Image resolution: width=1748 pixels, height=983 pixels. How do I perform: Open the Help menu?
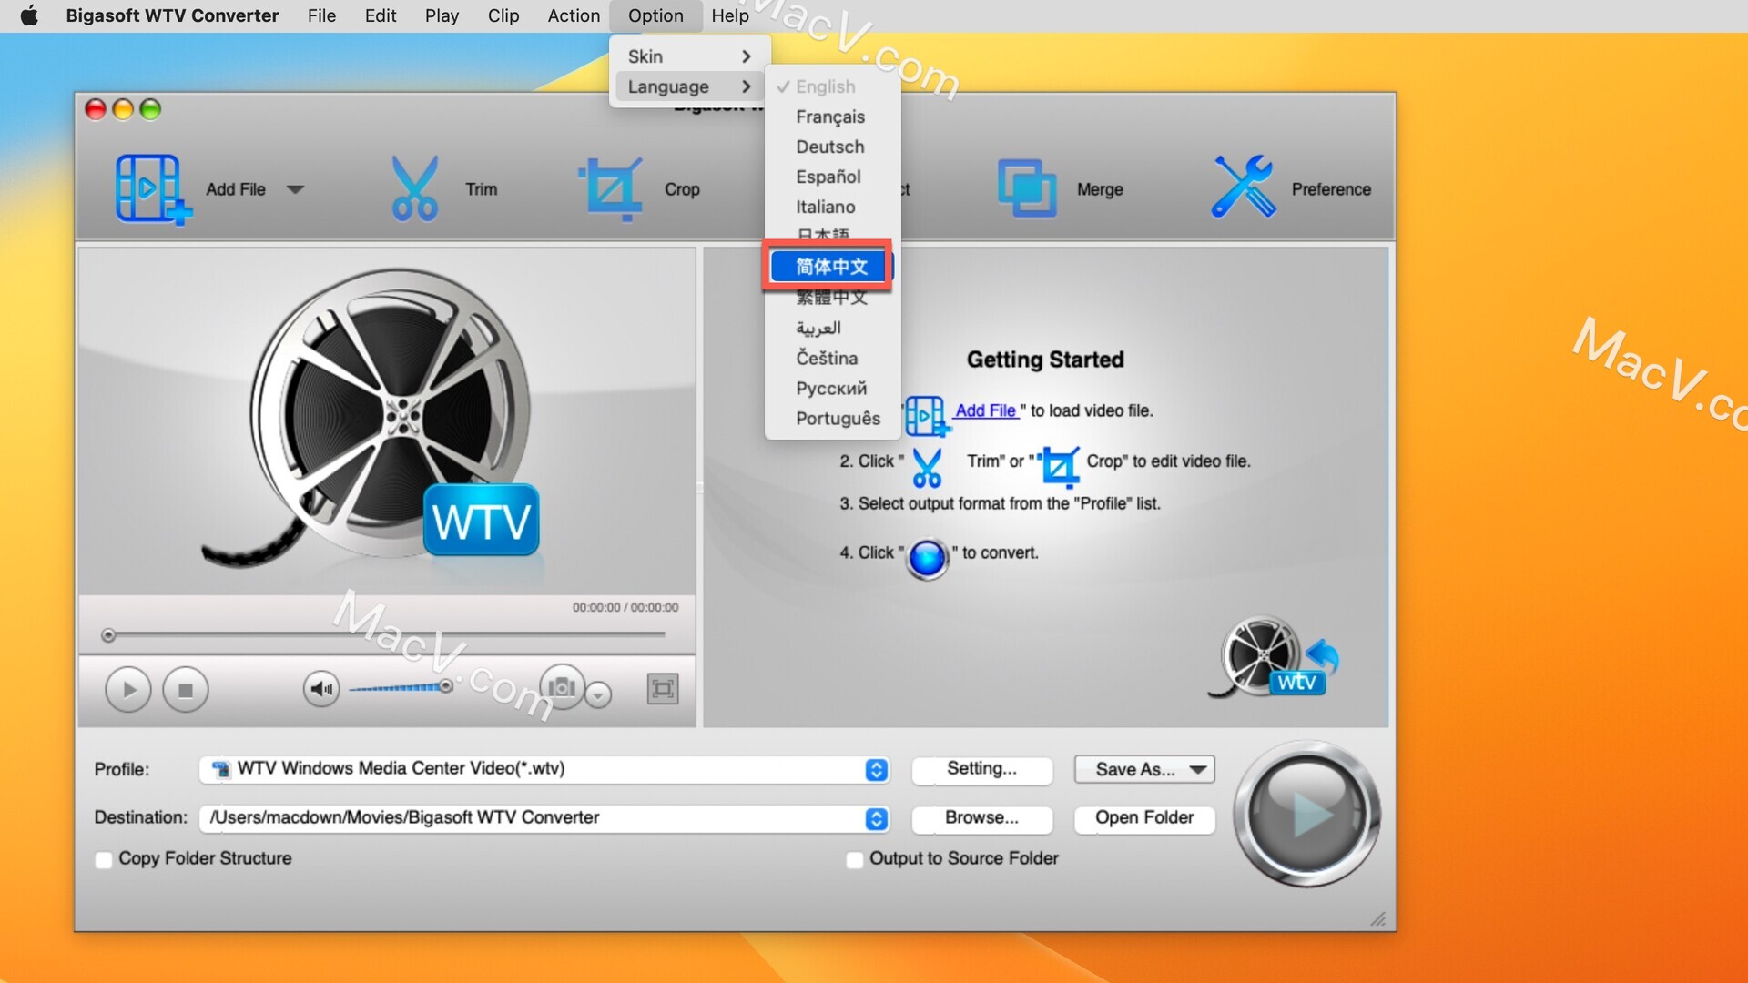point(729,15)
